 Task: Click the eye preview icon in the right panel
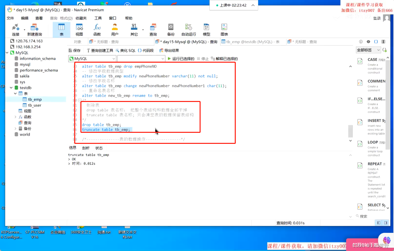pos(368,42)
